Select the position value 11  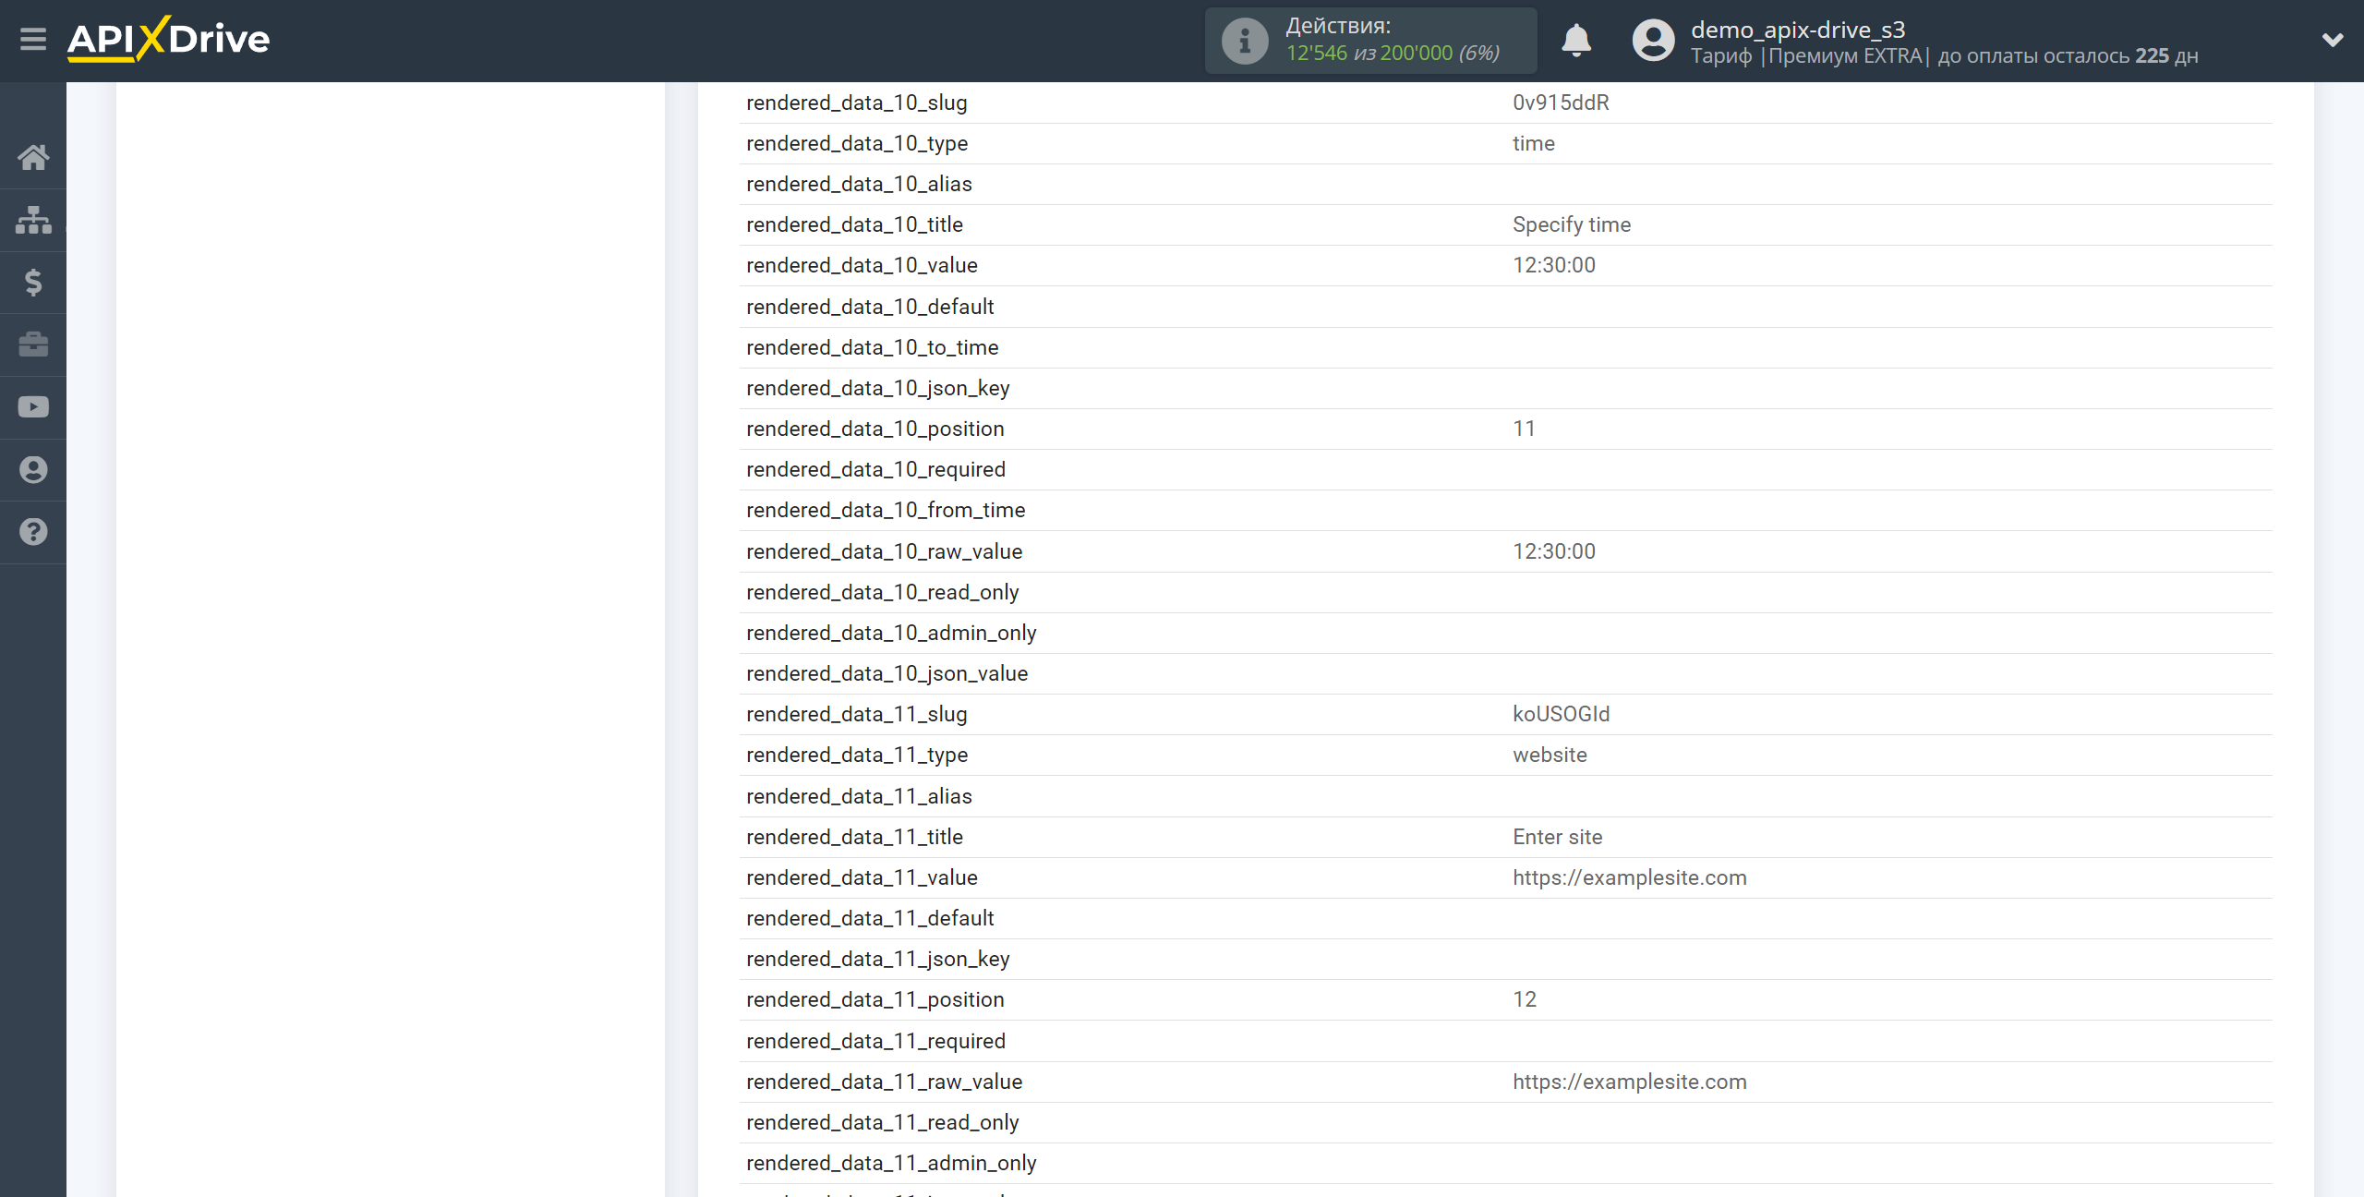click(x=1524, y=429)
